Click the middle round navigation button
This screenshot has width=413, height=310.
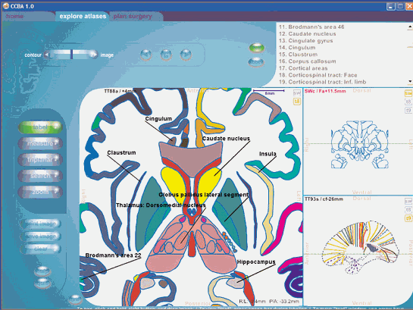166,55
